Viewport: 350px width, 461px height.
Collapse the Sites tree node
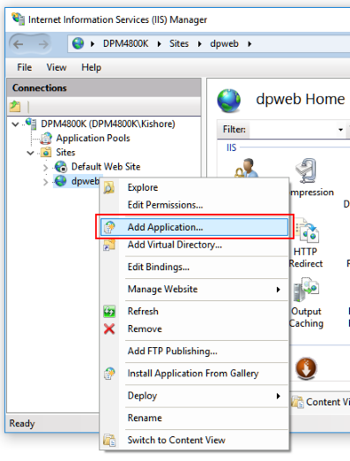(31, 153)
